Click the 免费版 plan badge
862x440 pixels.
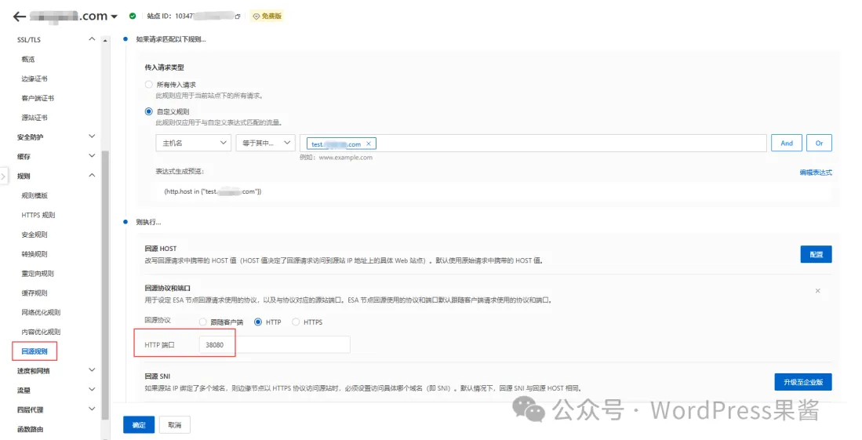coord(267,16)
